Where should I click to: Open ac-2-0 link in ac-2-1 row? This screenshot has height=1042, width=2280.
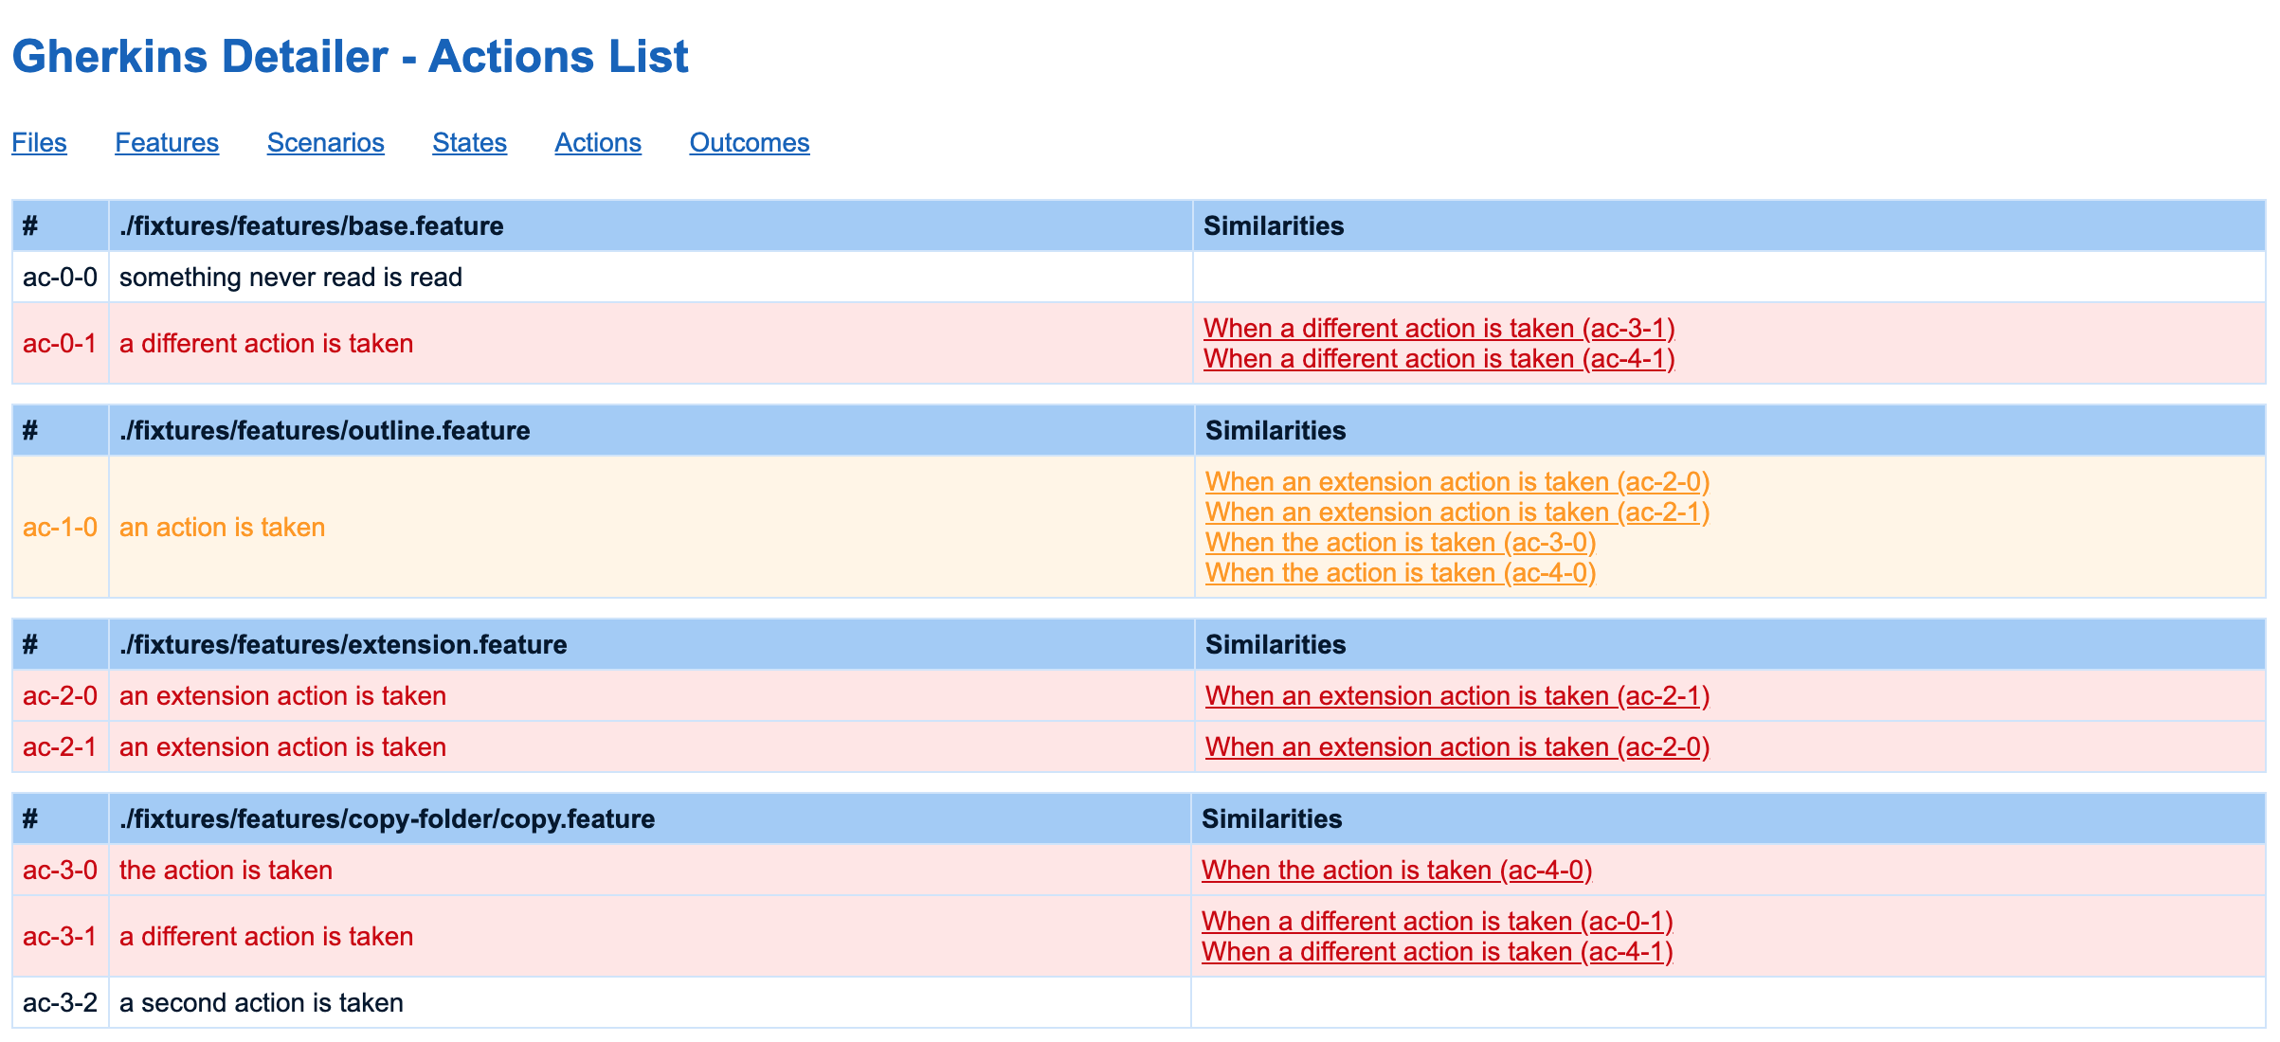pos(1457,746)
